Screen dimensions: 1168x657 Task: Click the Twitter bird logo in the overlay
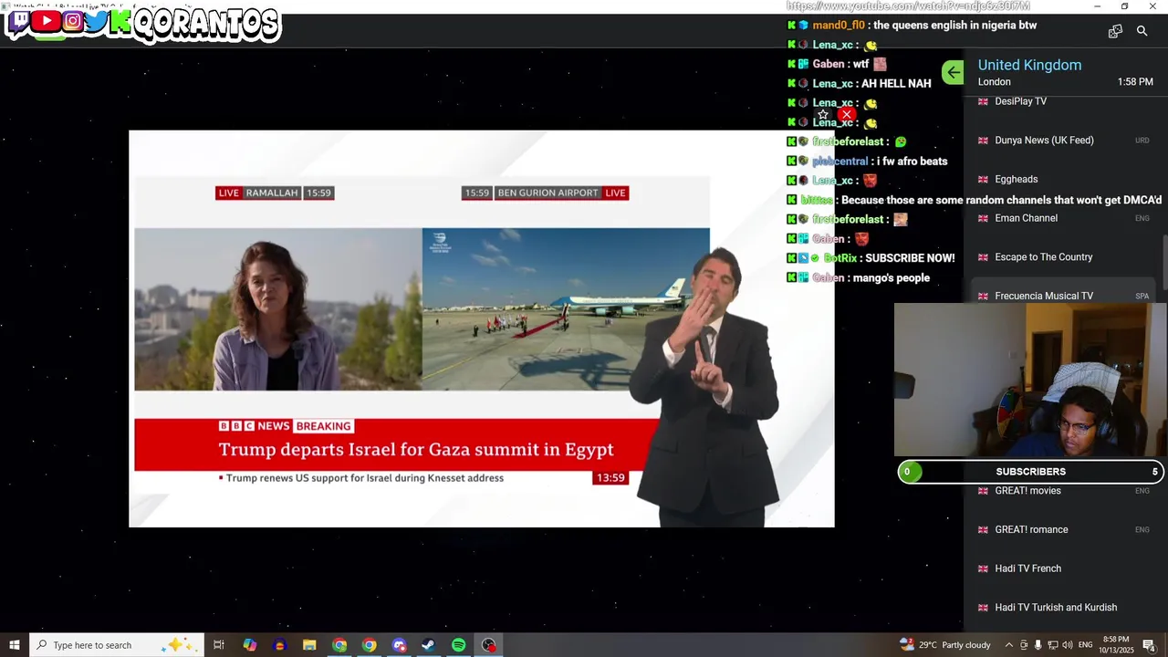96,20
